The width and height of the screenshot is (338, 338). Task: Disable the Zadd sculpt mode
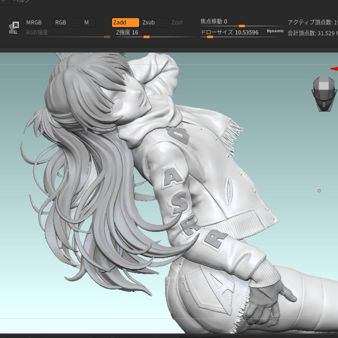(125, 23)
